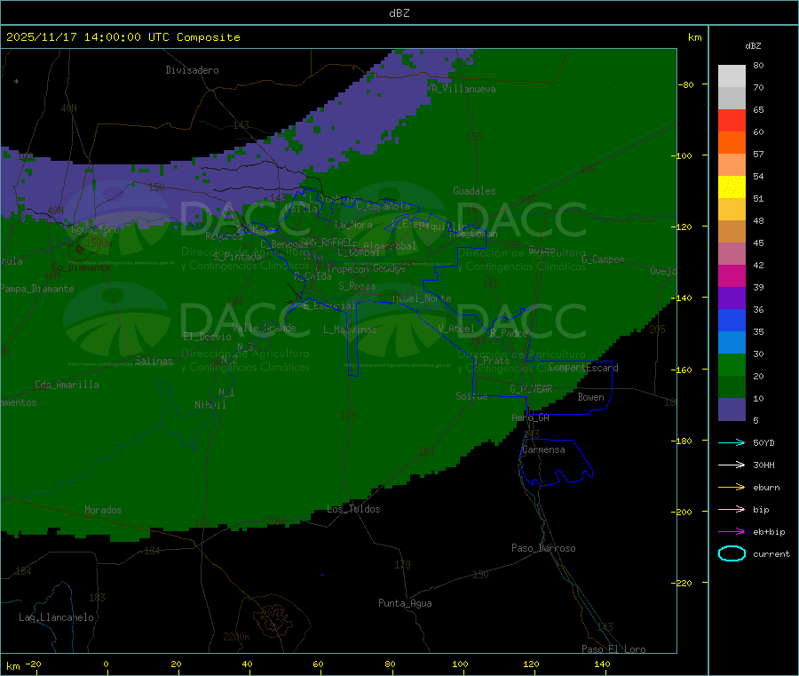The height and width of the screenshot is (676, 799).
Task: Click the 'Divisadero' map label
Action: pos(192,70)
